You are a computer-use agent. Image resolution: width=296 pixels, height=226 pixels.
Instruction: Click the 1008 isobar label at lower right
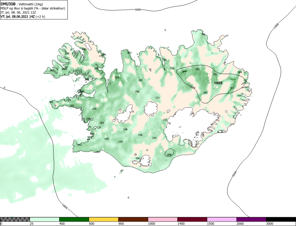pyautogui.click(x=234, y=174)
